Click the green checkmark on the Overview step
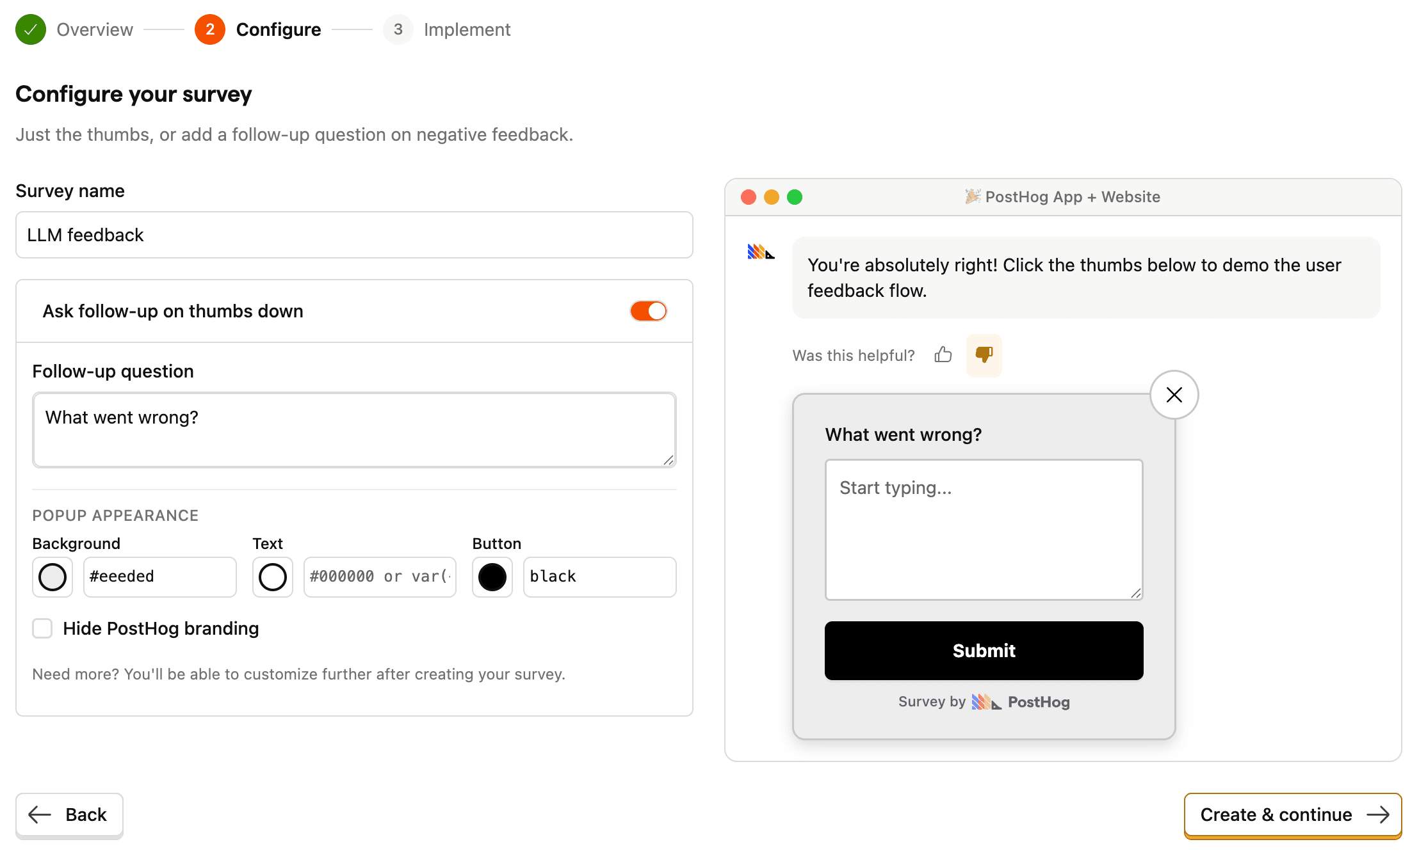 (x=30, y=29)
